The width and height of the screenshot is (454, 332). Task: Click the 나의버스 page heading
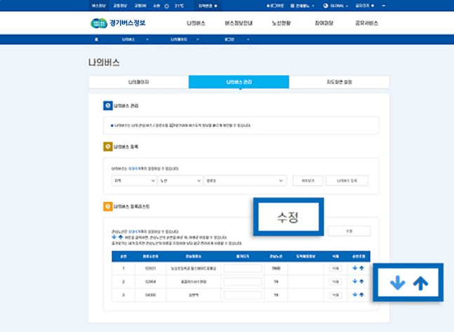click(104, 62)
